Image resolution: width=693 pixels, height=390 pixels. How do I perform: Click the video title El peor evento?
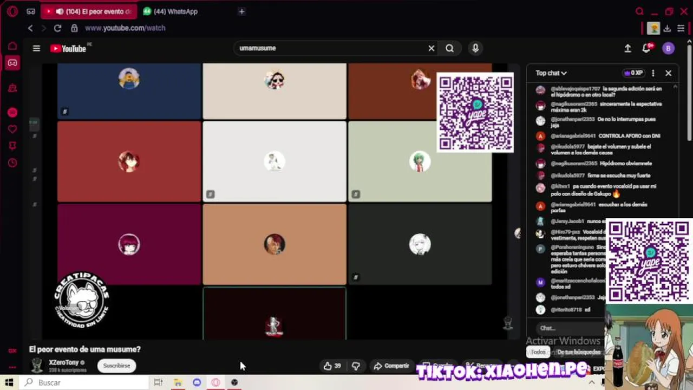84,349
